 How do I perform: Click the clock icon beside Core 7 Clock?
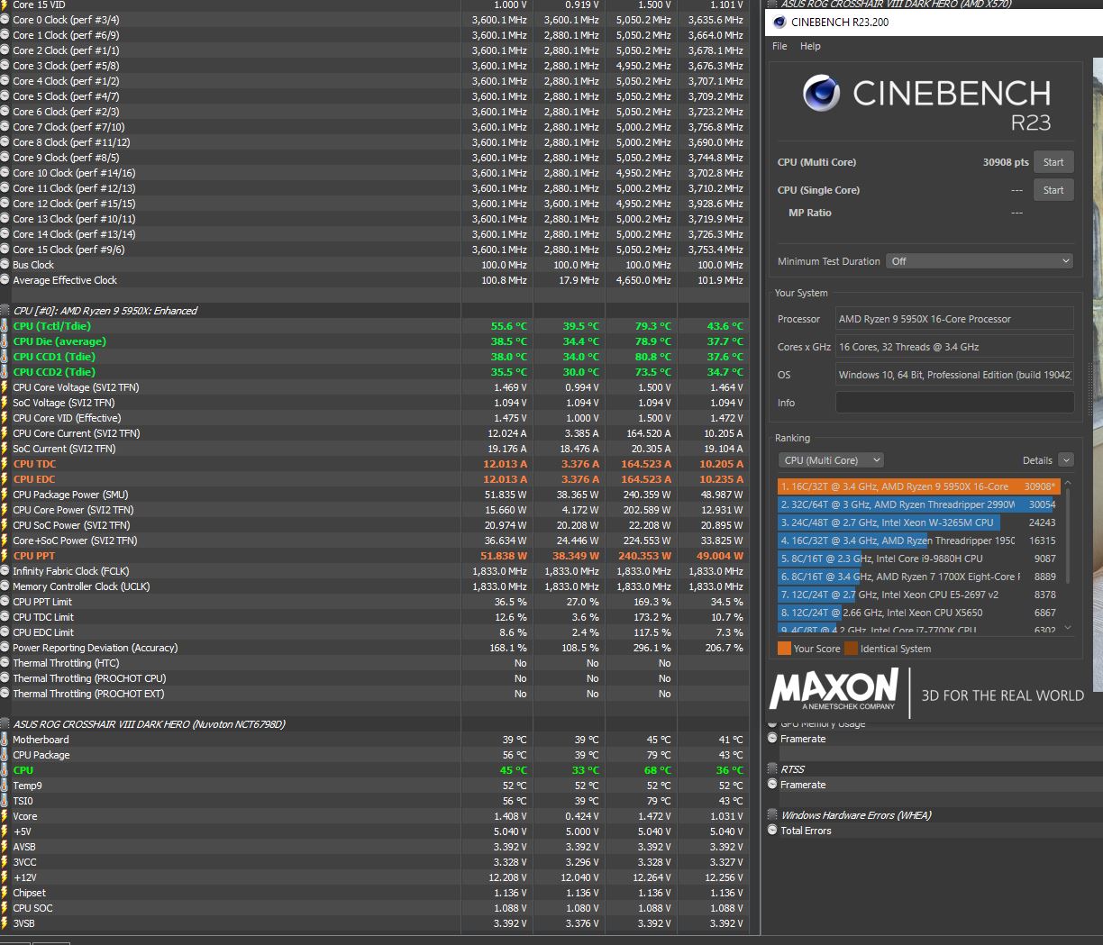click(5, 127)
